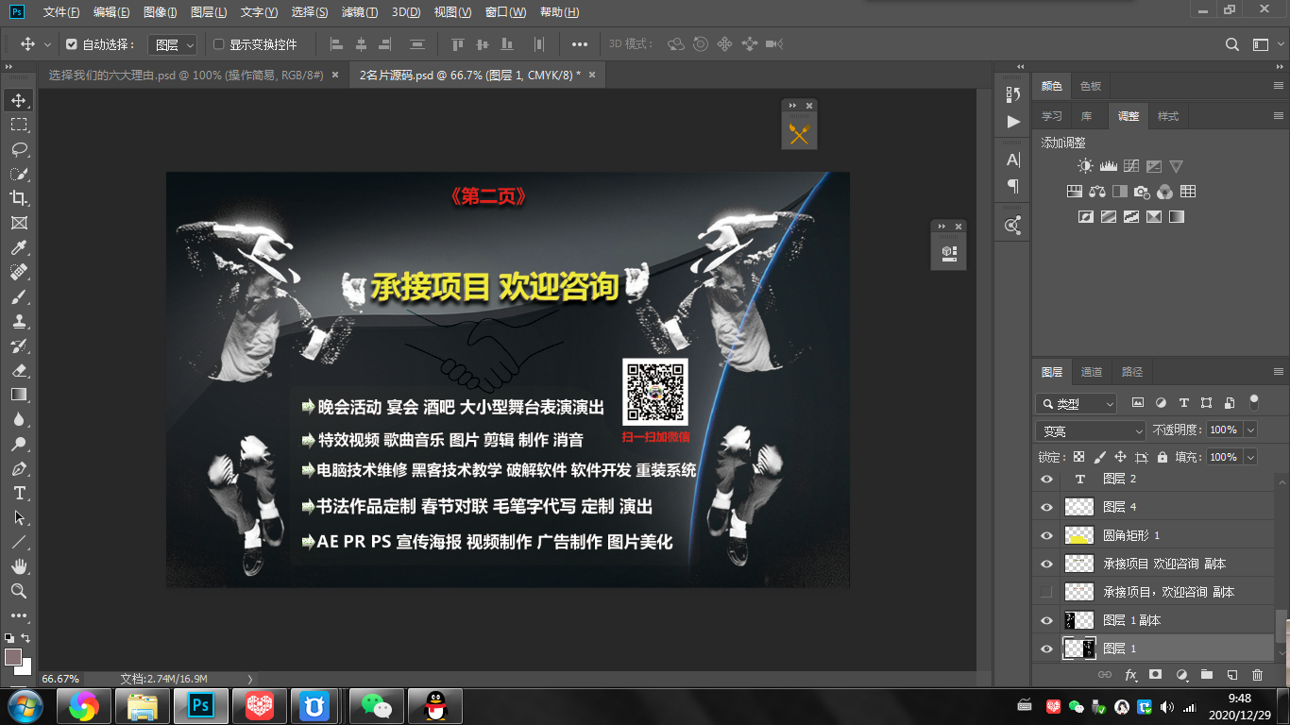Select the Eraser tool
This screenshot has height=725, width=1290.
[19, 370]
